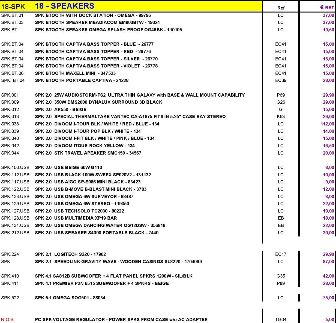Select the 16,50 price for Divoom Itour Rock
The height and width of the screenshot is (323, 336).
[328, 146]
